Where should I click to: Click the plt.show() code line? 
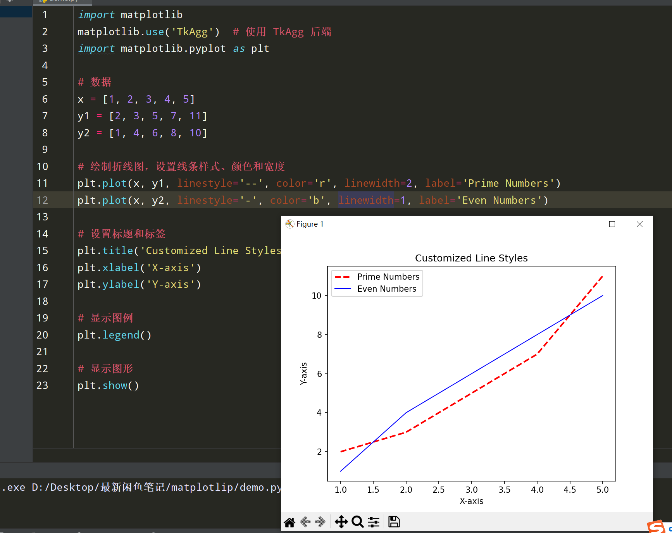(x=108, y=385)
